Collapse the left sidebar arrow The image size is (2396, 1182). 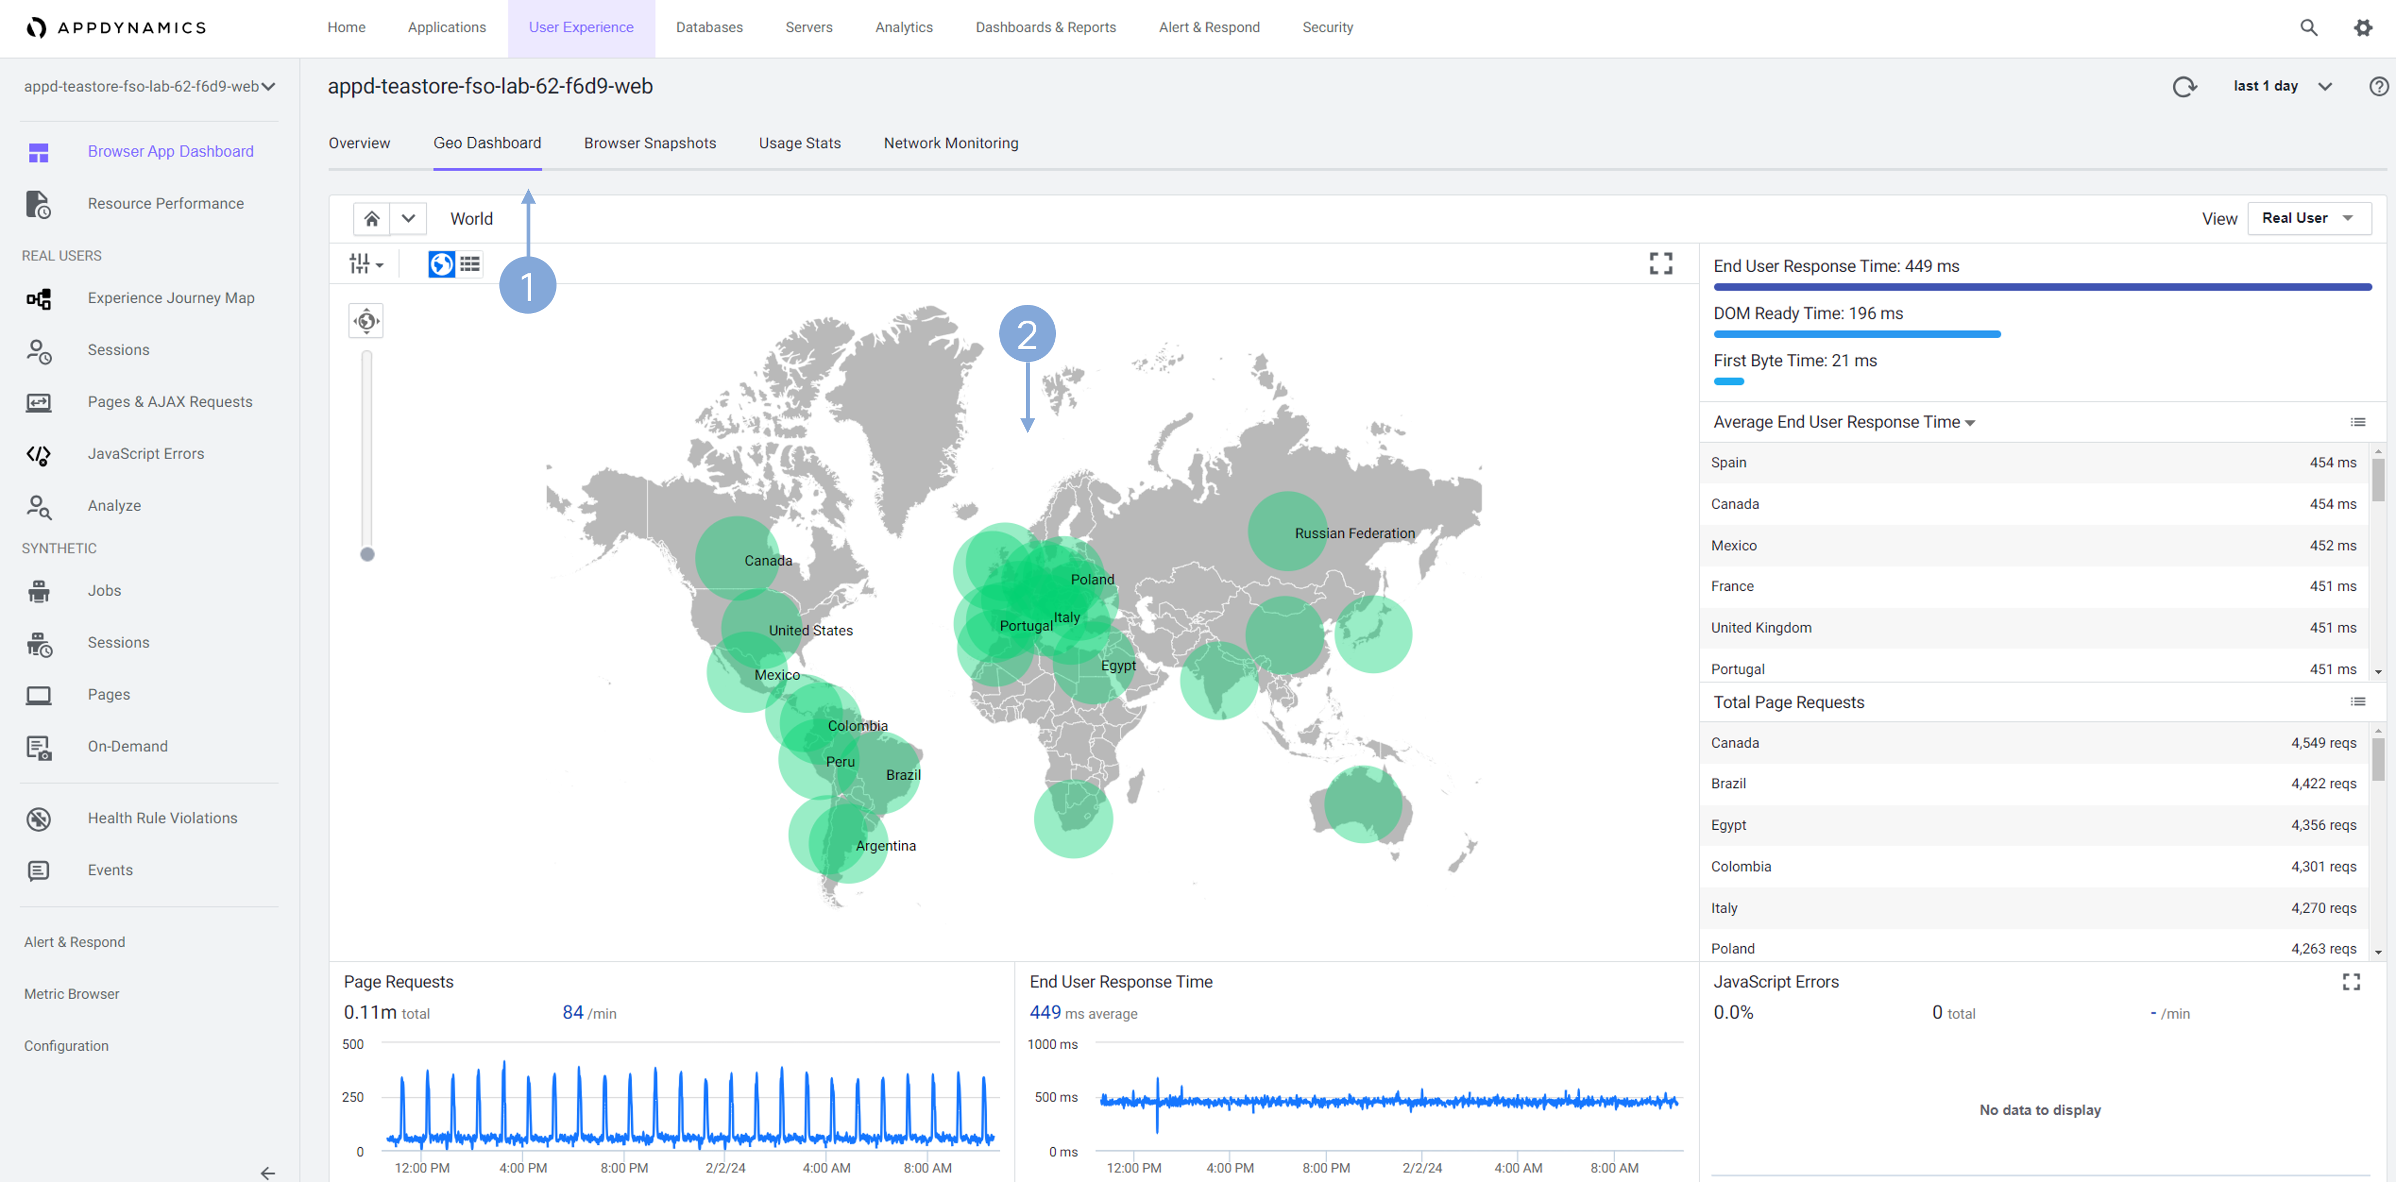pyautogui.click(x=268, y=1173)
